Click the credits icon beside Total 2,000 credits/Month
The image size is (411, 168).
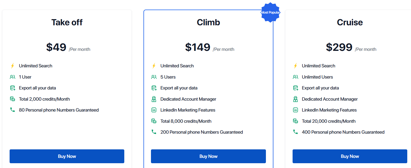pyautogui.click(x=13, y=99)
